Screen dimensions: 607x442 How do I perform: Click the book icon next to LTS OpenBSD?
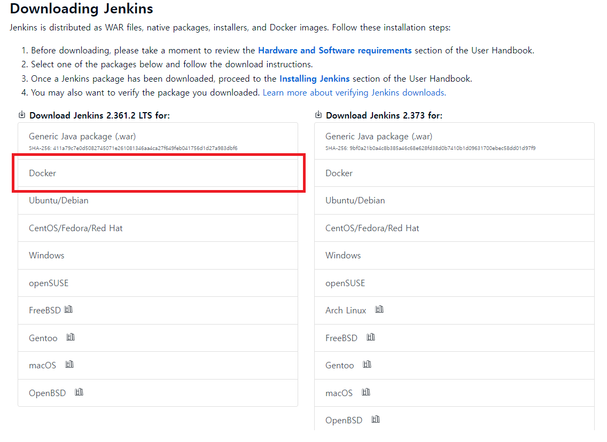point(79,392)
